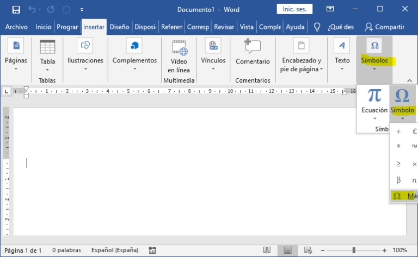Open the Disposición tab
Screen dimensions: 418x257
tap(145, 27)
